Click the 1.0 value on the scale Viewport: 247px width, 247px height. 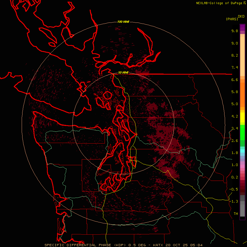(235, 165)
